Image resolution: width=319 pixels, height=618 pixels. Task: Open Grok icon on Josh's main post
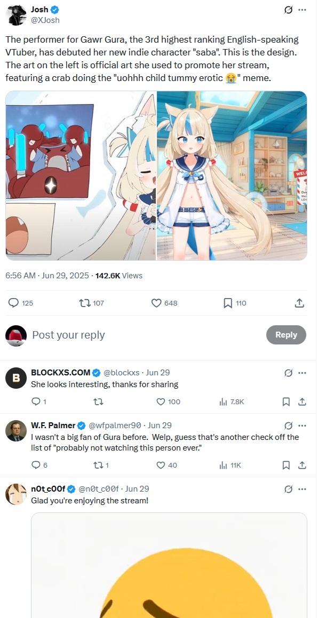coord(288,10)
